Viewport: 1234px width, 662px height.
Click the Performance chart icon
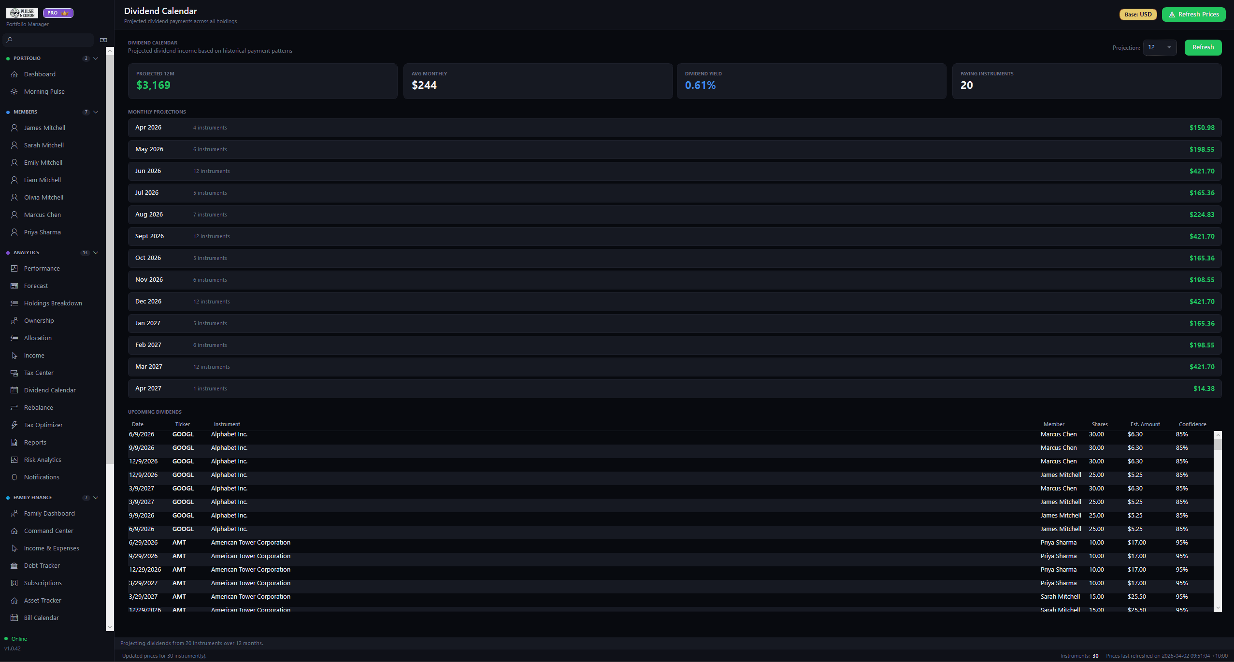coord(14,268)
